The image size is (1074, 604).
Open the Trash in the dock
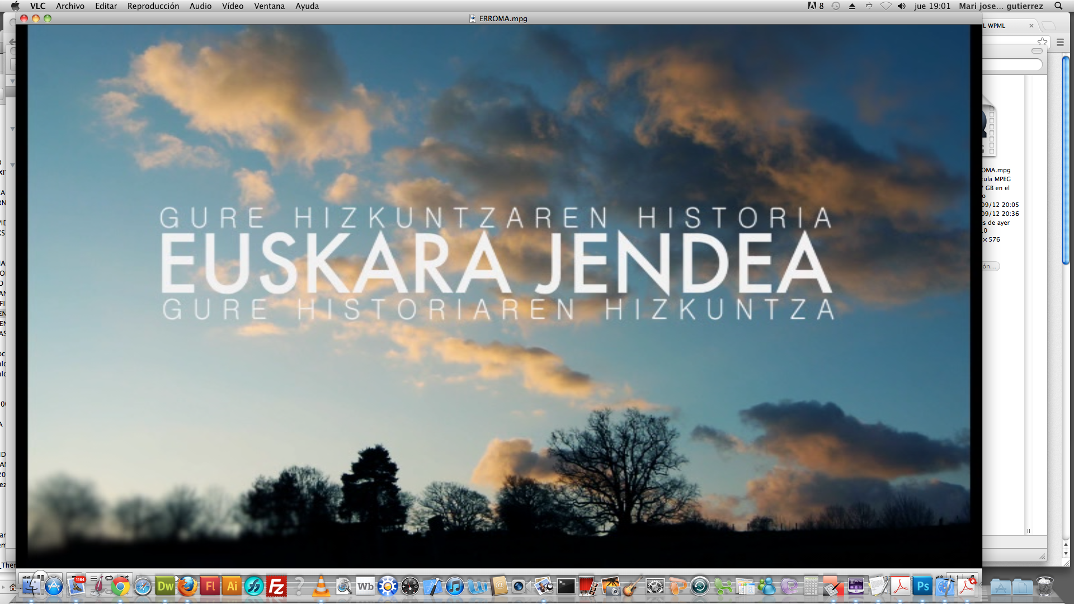pos(1044,586)
